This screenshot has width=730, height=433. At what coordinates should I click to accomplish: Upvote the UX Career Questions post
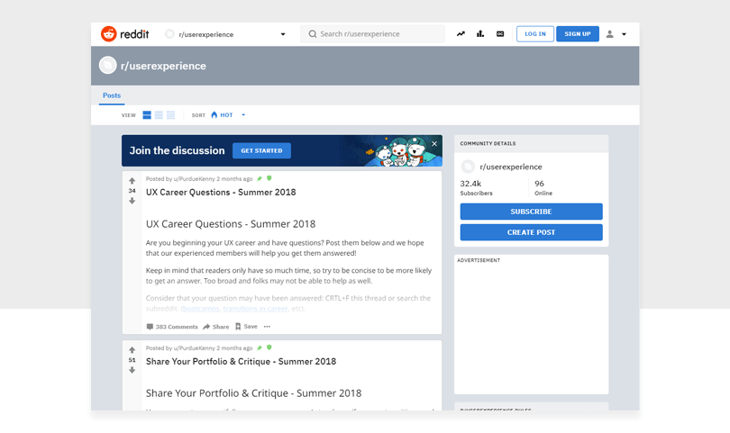point(132,180)
